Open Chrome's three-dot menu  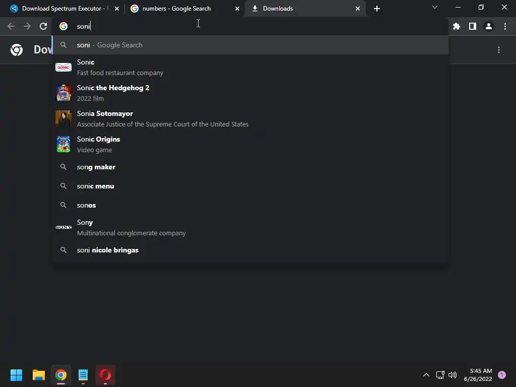point(505,26)
